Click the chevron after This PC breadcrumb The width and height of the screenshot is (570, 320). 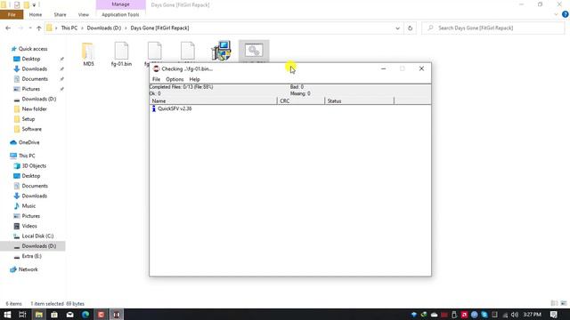pos(82,28)
